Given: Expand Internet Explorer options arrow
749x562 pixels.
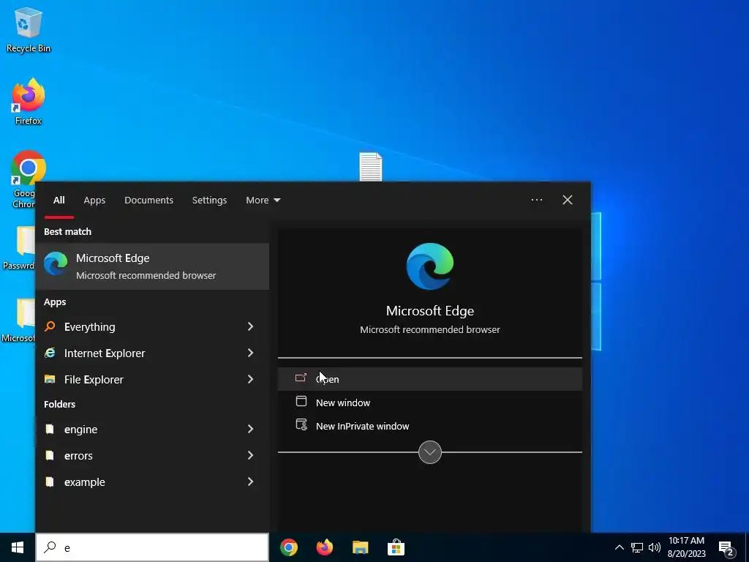Looking at the screenshot, I should click(250, 353).
